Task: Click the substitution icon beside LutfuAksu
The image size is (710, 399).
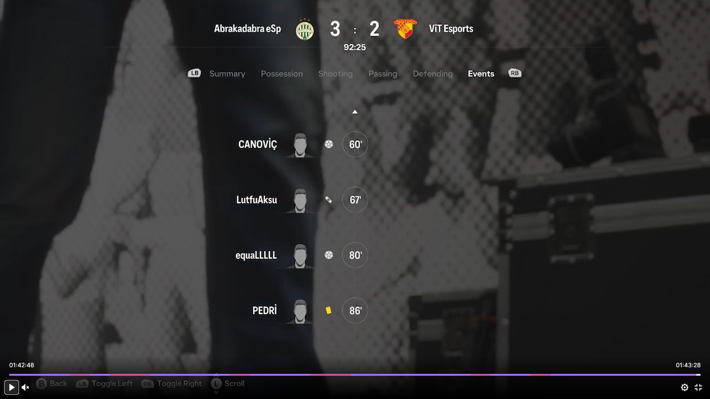Action: (x=328, y=200)
